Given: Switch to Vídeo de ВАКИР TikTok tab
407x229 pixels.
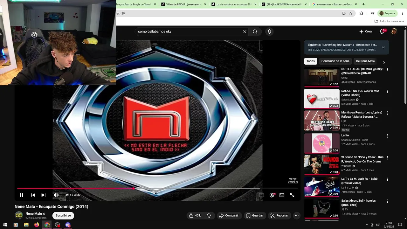Looking at the screenshot, I should (x=183, y=4).
